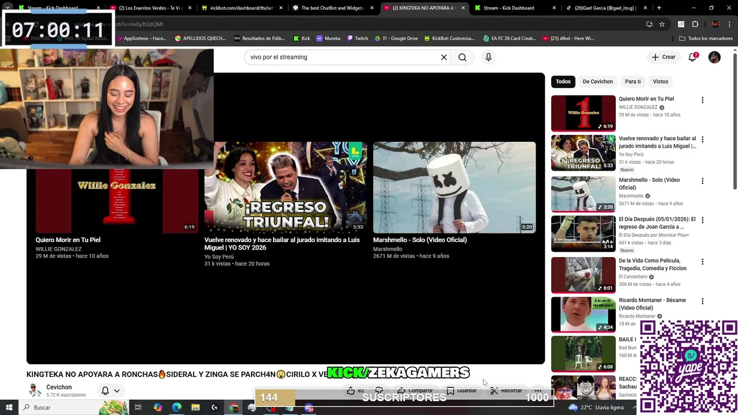Open Ricardo Montaner Bésame sidebar thumbnail
The width and height of the screenshot is (738, 415).
pos(583,315)
